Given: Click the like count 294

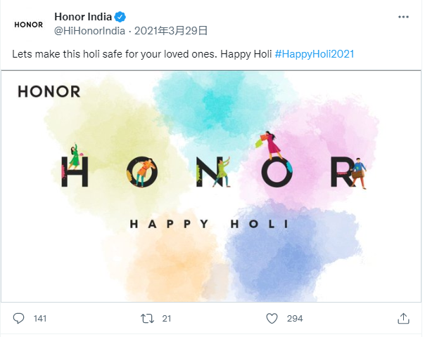Looking at the screenshot, I should click(x=295, y=319).
